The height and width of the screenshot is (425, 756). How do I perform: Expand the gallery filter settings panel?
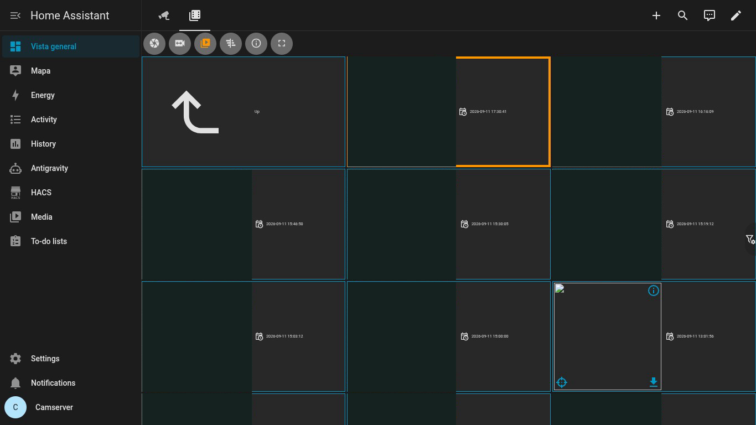coord(750,239)
